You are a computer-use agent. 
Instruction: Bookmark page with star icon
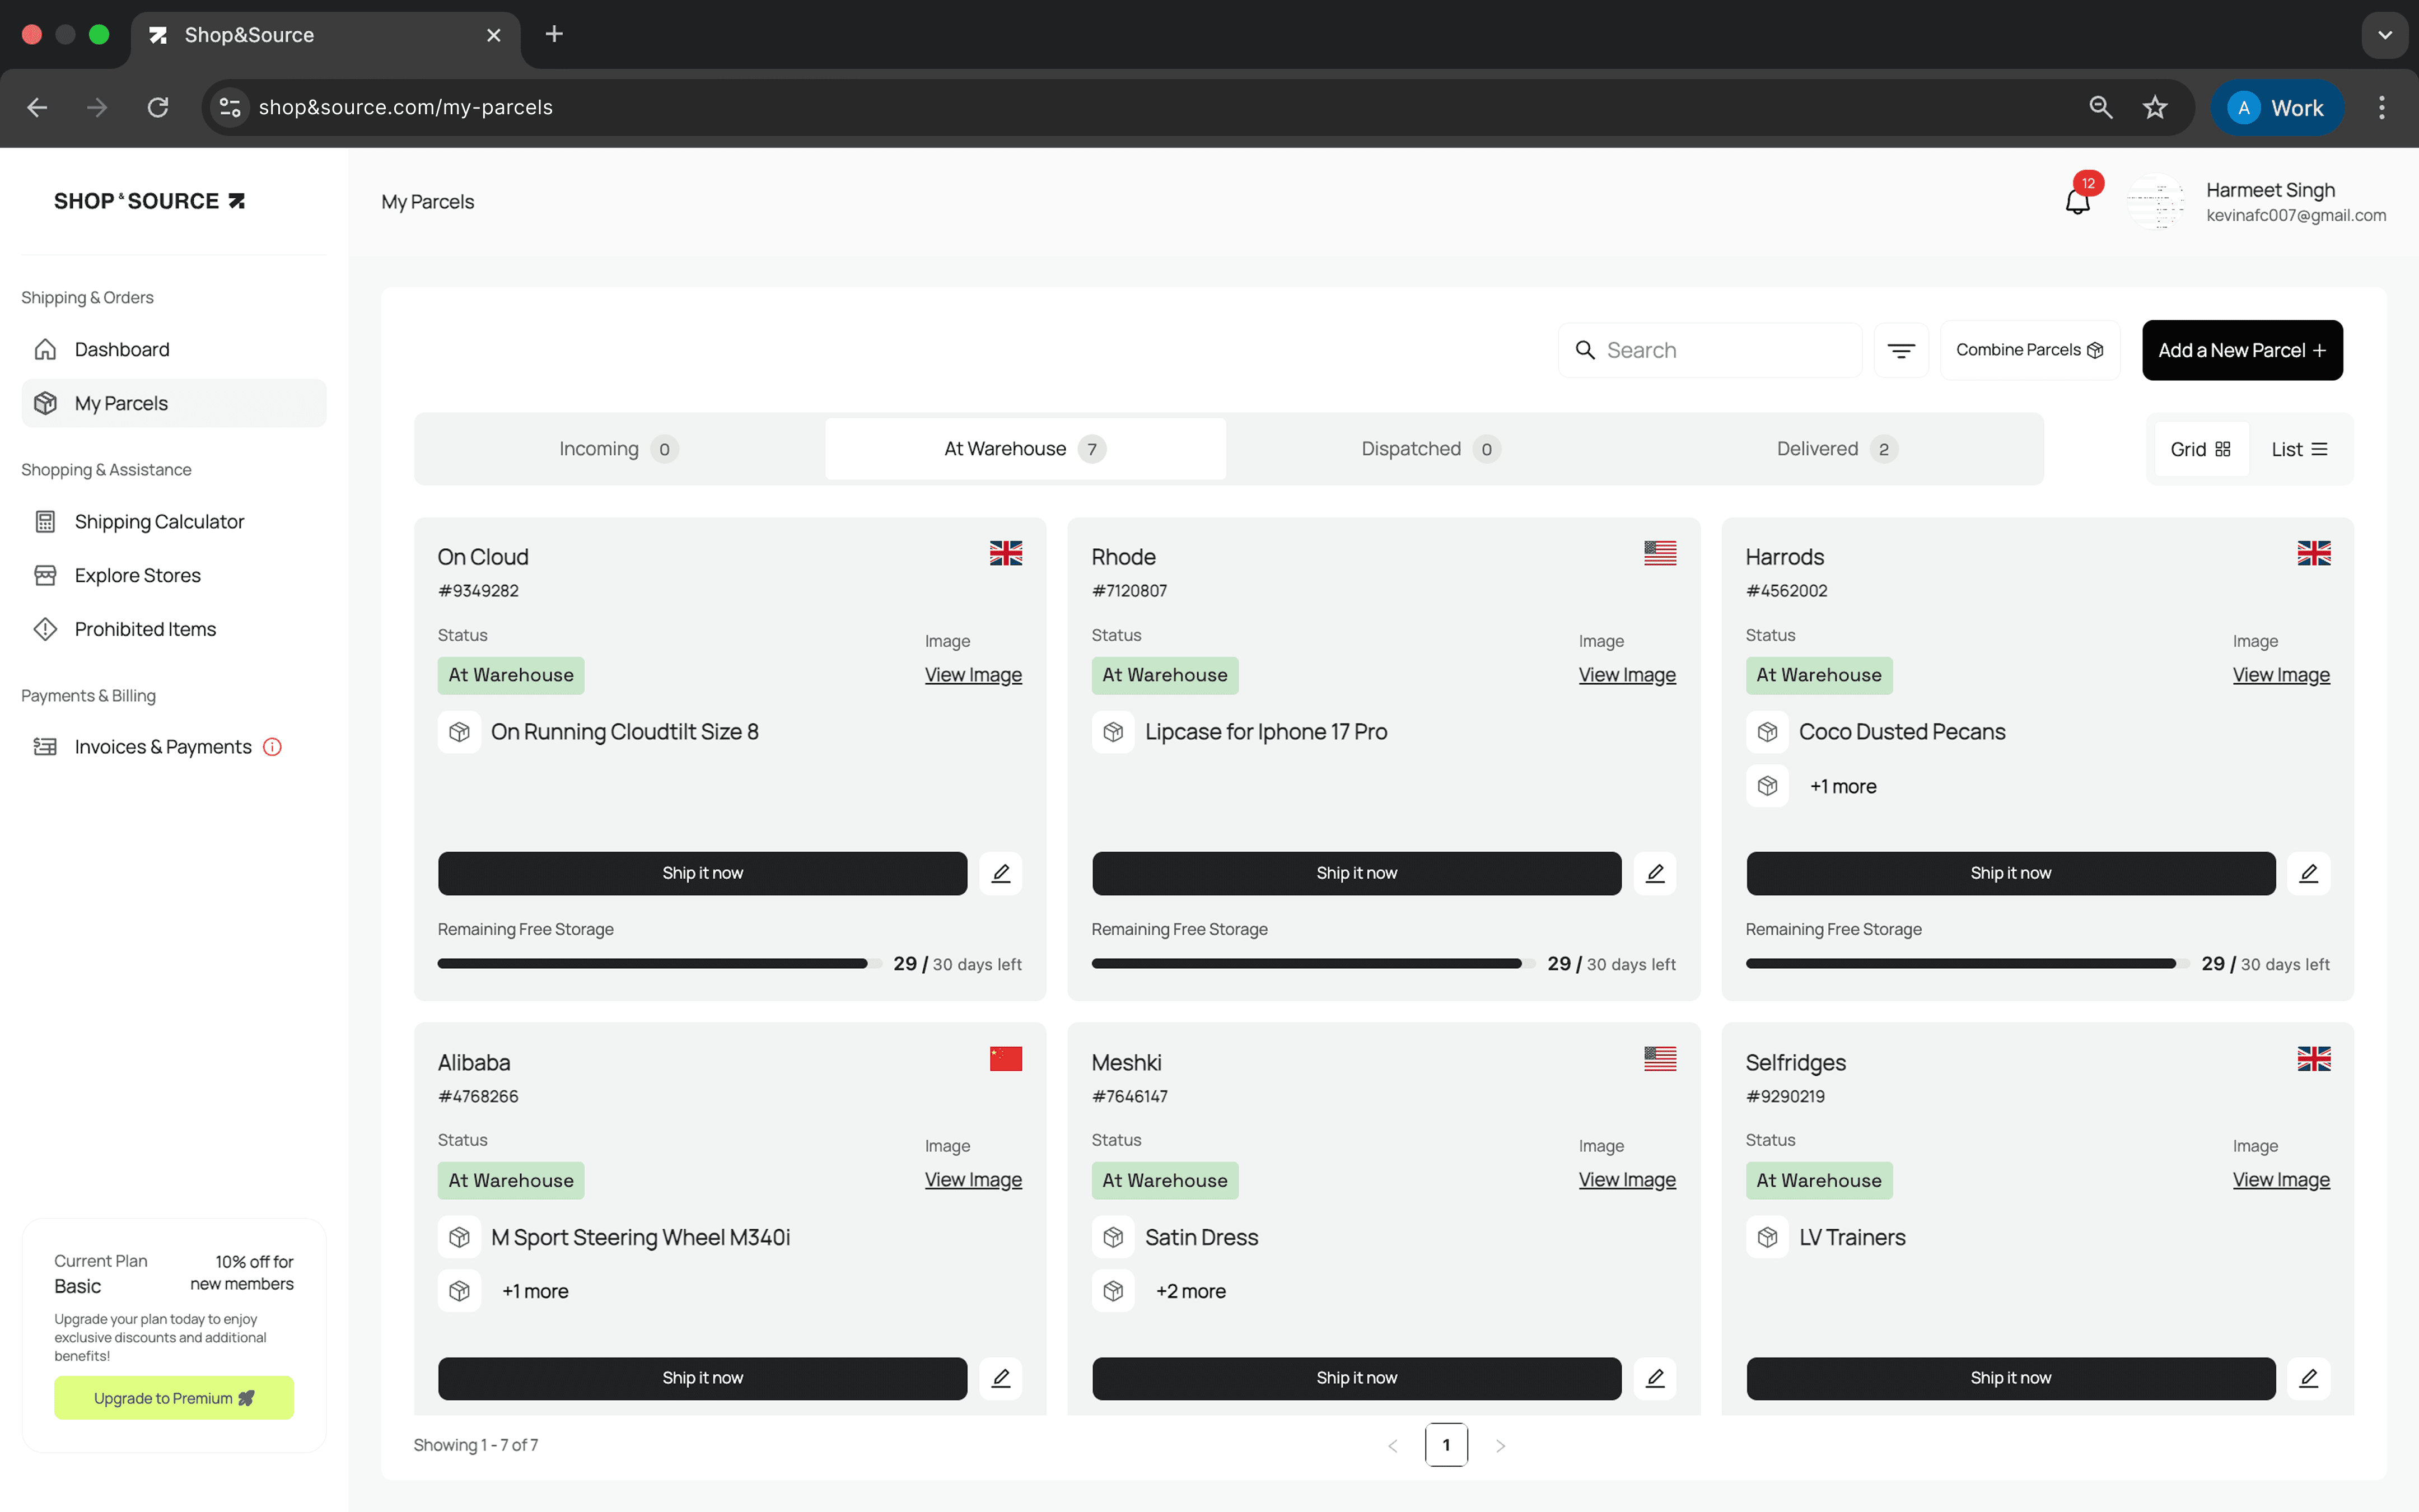click(2155, 107)
